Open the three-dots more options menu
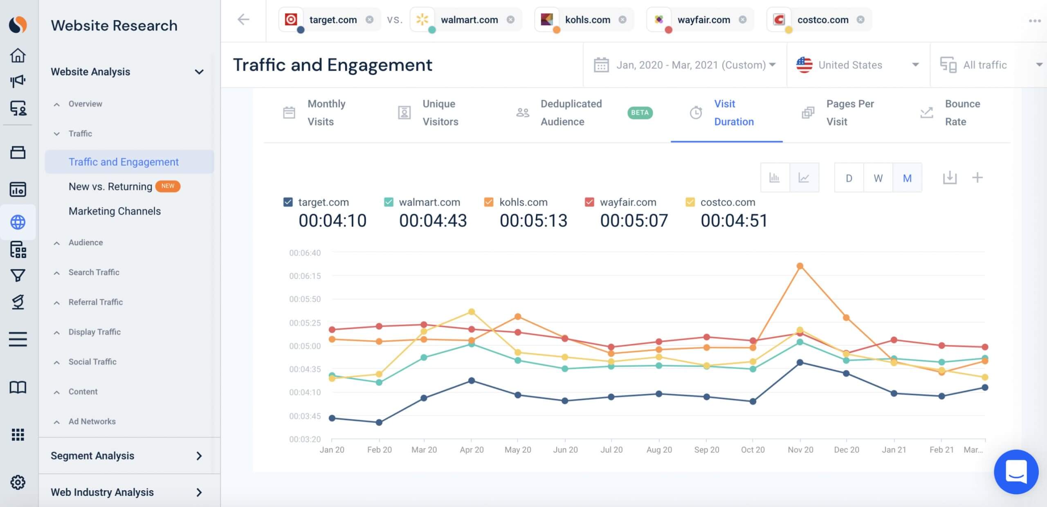 click(1034, 20)
